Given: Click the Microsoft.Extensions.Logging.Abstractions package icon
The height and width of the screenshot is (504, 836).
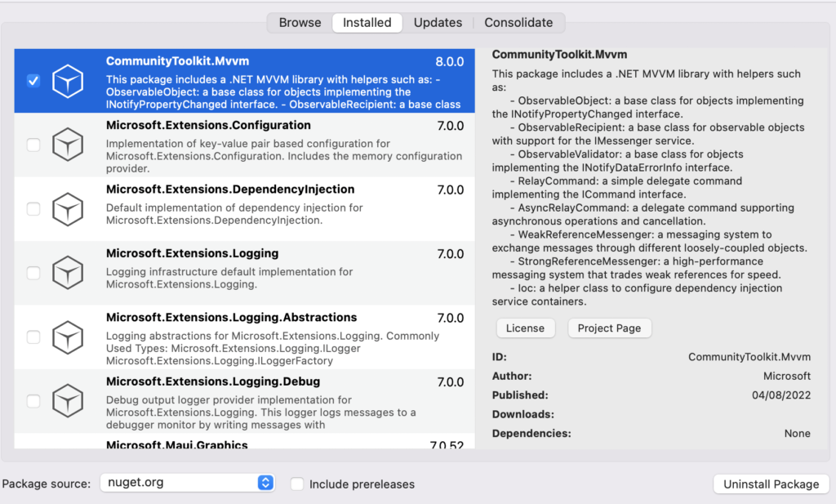Looking at the screenshot, I should click(68, 337).
